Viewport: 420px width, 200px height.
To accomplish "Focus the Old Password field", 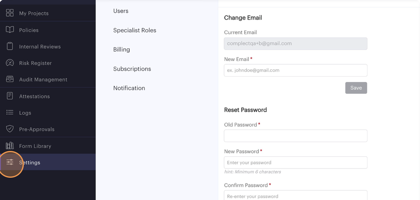I will pos(295,136).
